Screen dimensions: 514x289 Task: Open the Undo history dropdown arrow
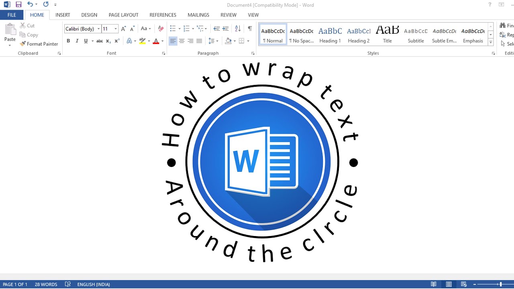(36, 4)
